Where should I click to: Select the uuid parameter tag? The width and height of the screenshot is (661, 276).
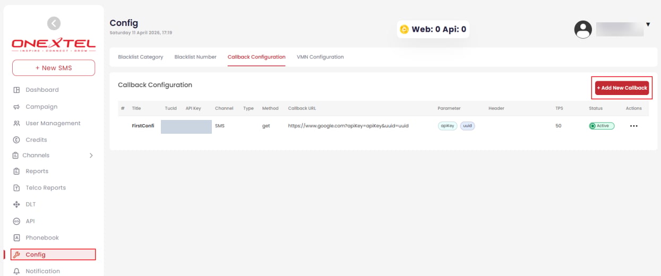pos(467,126)
